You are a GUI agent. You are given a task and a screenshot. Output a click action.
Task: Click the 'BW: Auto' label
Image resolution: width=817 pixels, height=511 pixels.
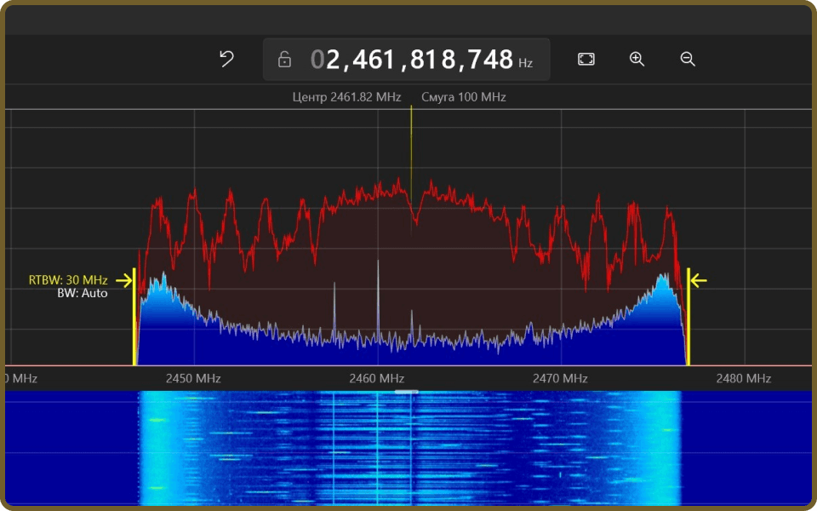coord(83,293)
